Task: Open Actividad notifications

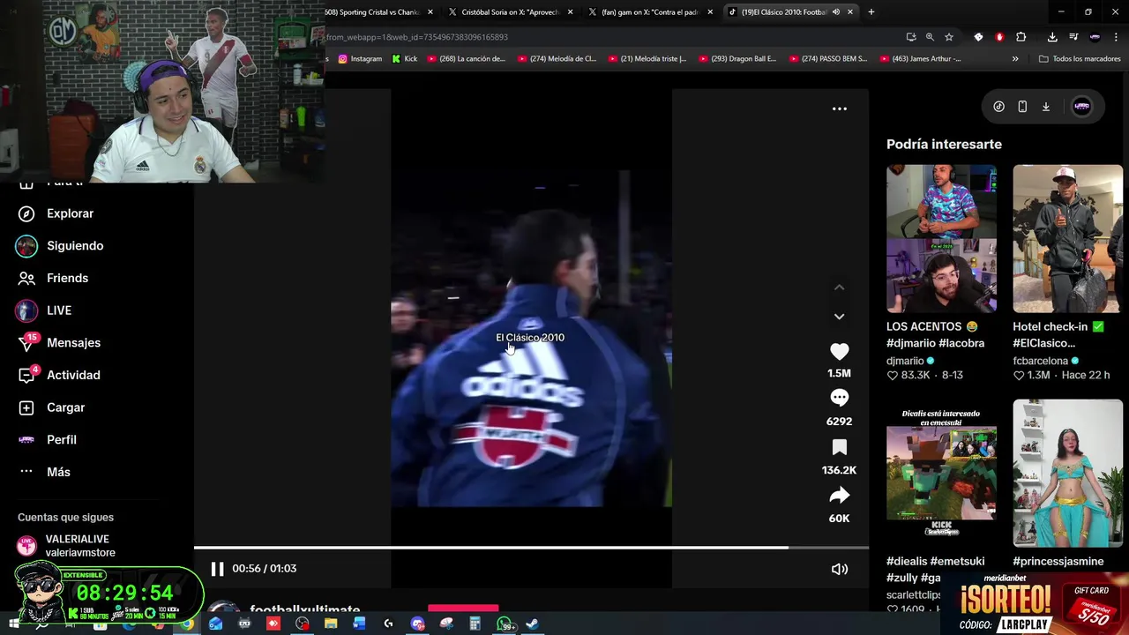Action: 59,375
